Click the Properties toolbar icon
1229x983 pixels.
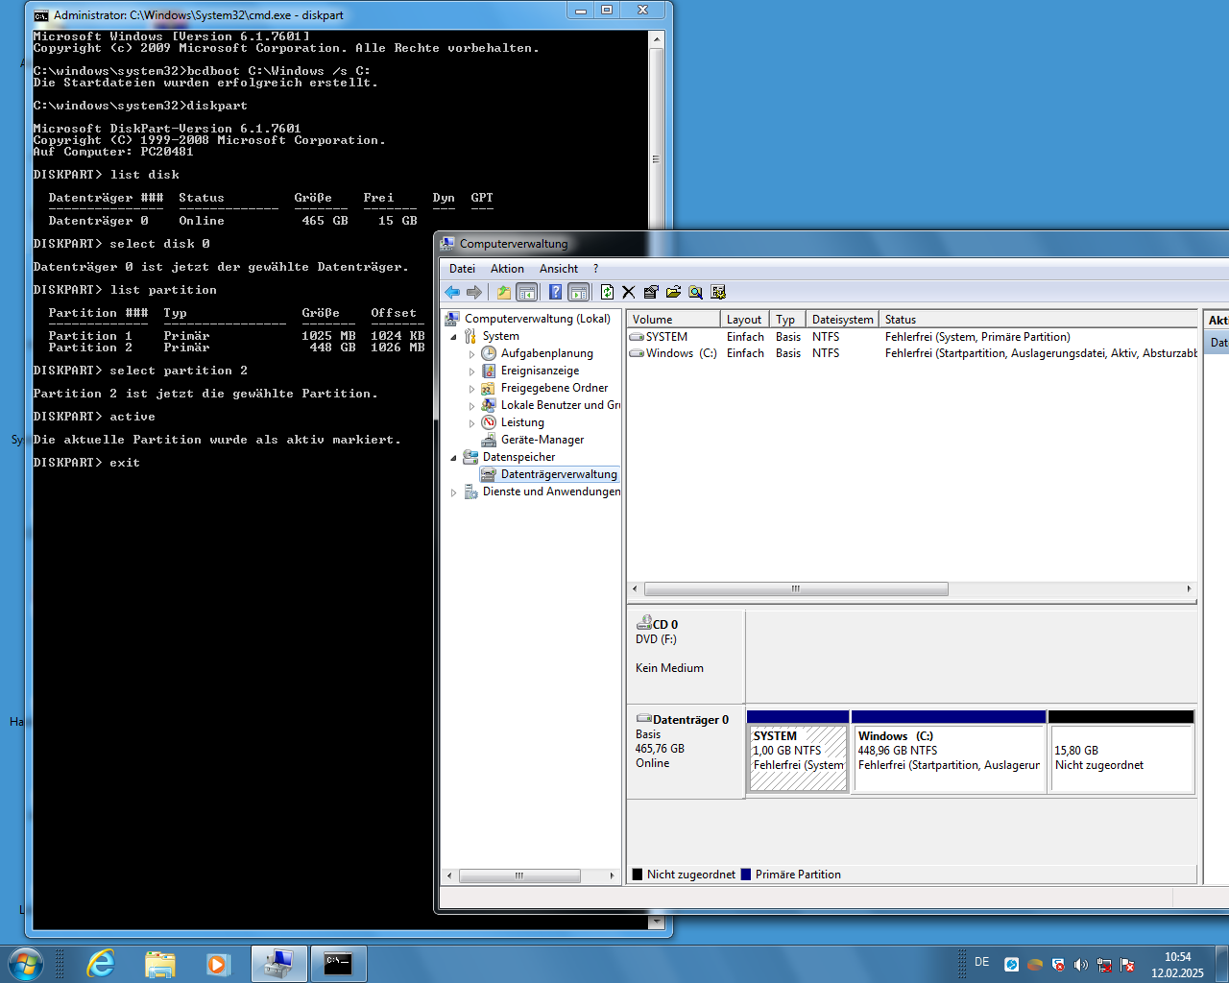click(x=651, y=292)
